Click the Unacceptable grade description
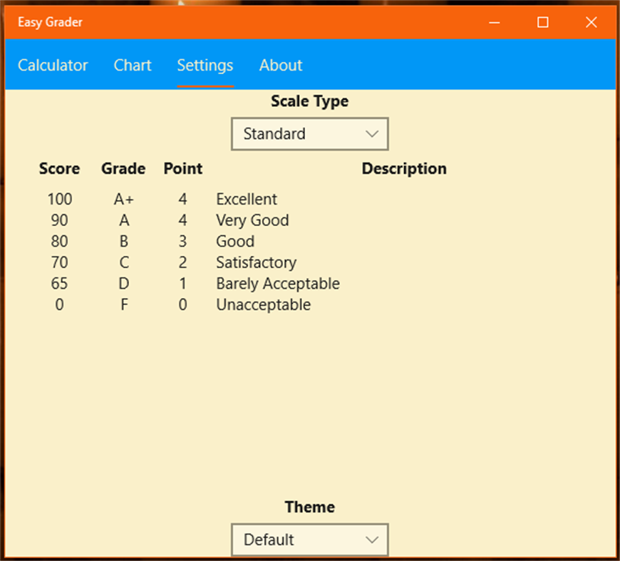This screenshot has height=561, width=620. 263,304
